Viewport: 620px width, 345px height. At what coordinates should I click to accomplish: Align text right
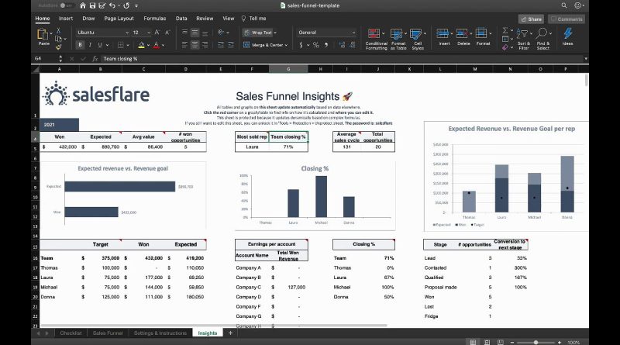[205, 45]
